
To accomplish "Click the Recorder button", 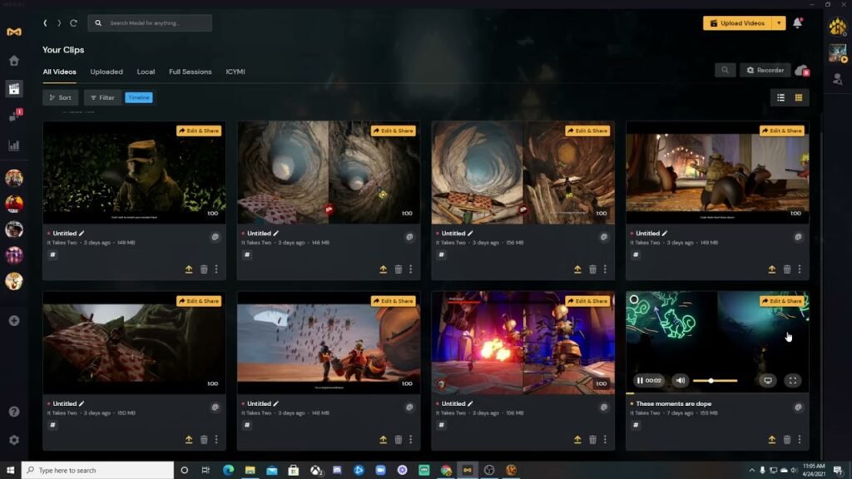I will point(765,71).
